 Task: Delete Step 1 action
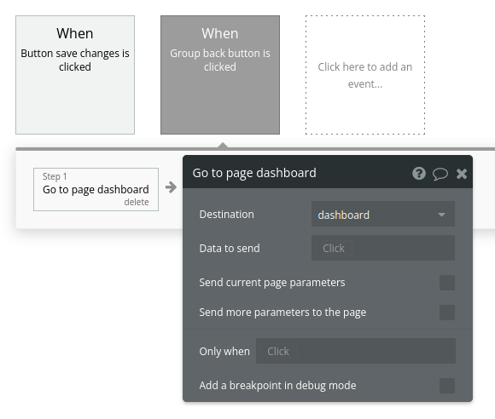137,202
